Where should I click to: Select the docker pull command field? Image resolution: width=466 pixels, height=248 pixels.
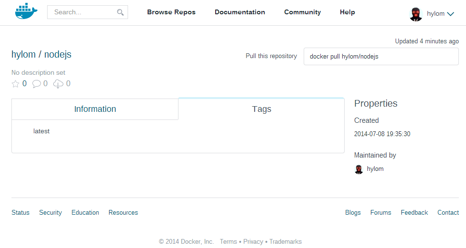click(381, 56)
